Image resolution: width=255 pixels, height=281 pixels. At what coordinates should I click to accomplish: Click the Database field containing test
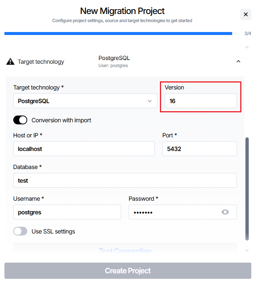pyautogui.click(x=125, y=180)
